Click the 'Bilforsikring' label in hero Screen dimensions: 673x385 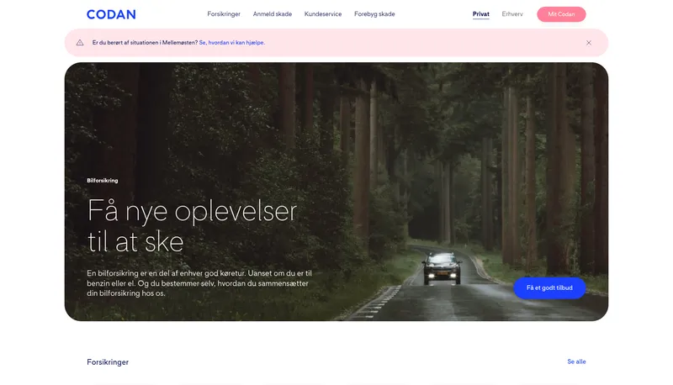click(x=102, y=181)
